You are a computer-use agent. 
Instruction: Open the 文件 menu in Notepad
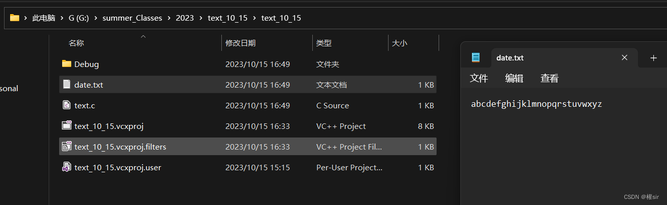479,78
